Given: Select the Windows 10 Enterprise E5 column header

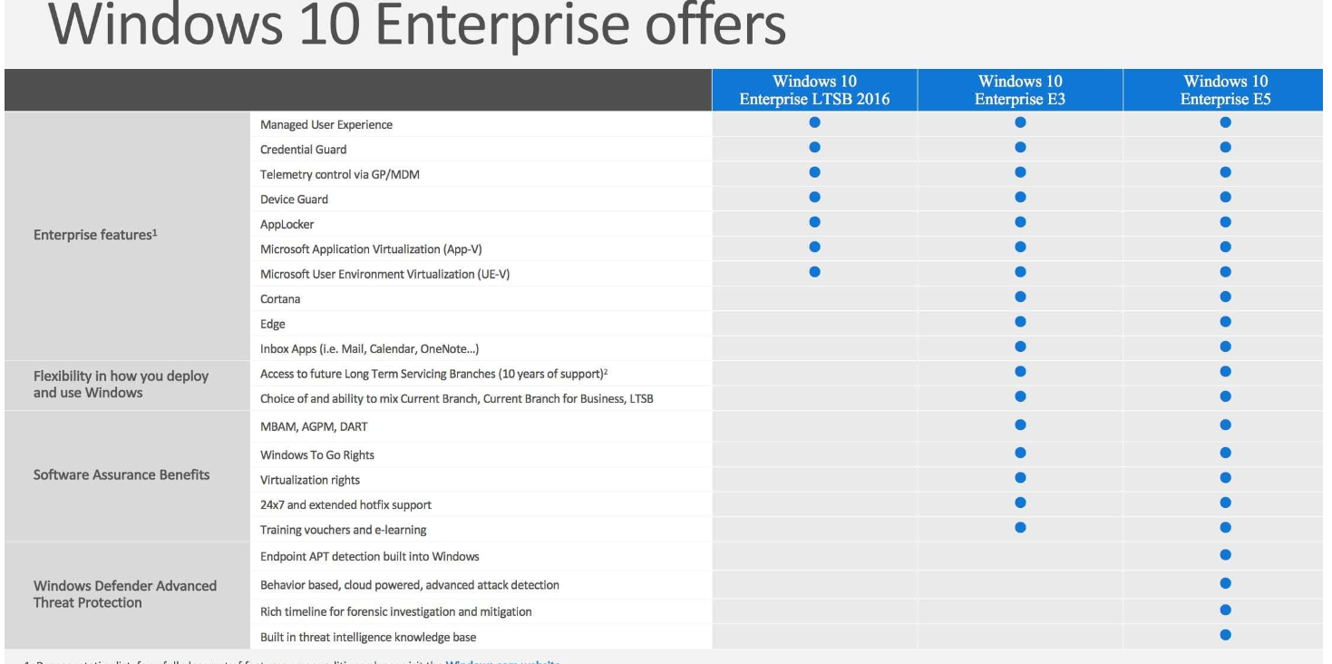Looking at the screenshot, I should click(x=1226, y=91).
